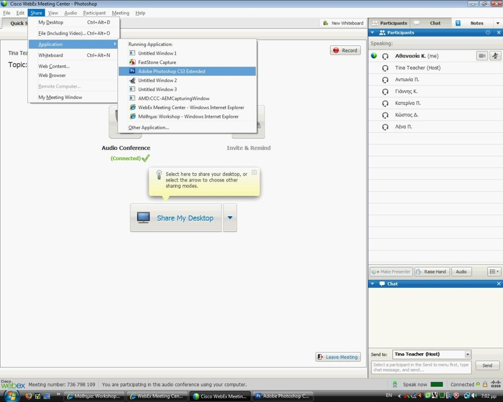Select Adobe Photoshop CS3 Extended in running applications
Image resolution: width=503 pixels, height=402 pixels.
point(187,71)
